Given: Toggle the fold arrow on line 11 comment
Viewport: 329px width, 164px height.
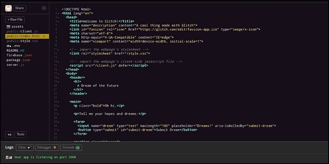Looking at the screenshot, I should 58,50.
